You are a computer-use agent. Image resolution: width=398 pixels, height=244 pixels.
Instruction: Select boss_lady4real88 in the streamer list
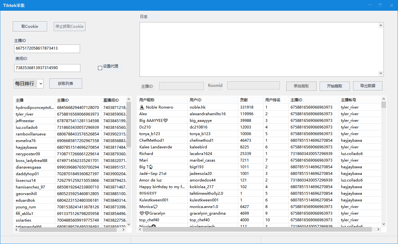pos(70,160)
